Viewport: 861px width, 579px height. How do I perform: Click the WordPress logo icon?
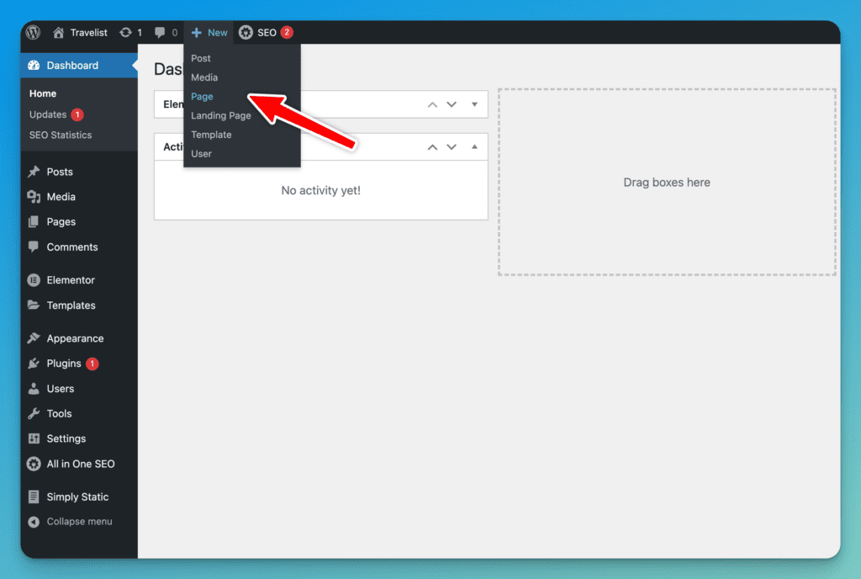(x=34, y=33)
